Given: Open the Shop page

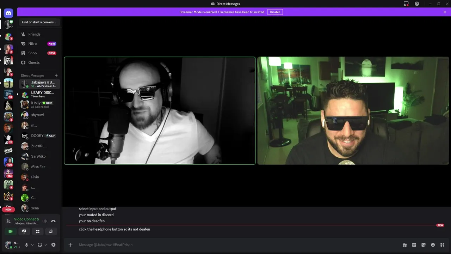Looking at the screenshot, I should click(39, 53).
